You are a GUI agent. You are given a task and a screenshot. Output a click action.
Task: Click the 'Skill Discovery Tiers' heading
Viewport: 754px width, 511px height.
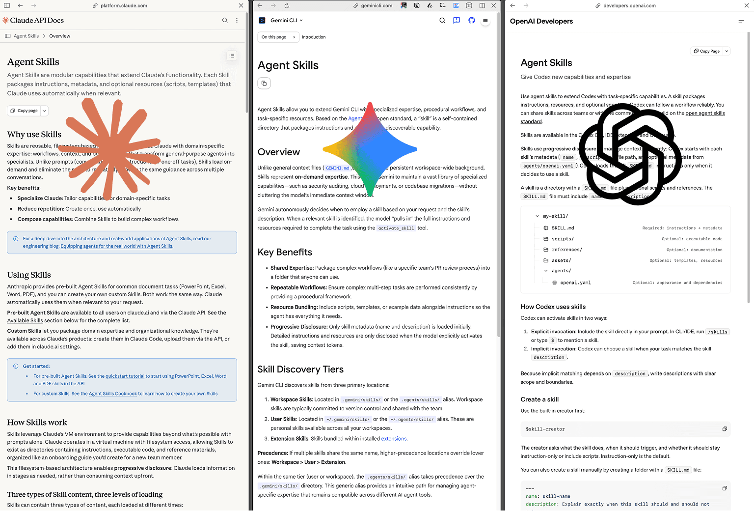point(300,369)
